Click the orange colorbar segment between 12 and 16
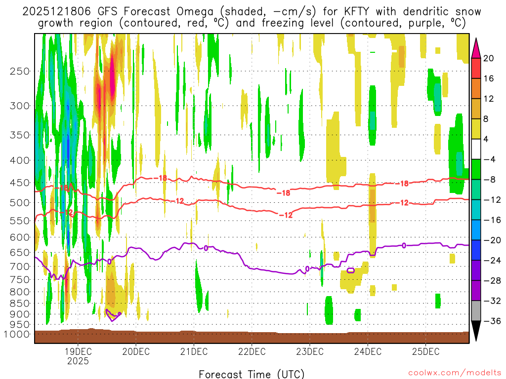This screenshot has height=379, width=506. [x=476, y=89]
